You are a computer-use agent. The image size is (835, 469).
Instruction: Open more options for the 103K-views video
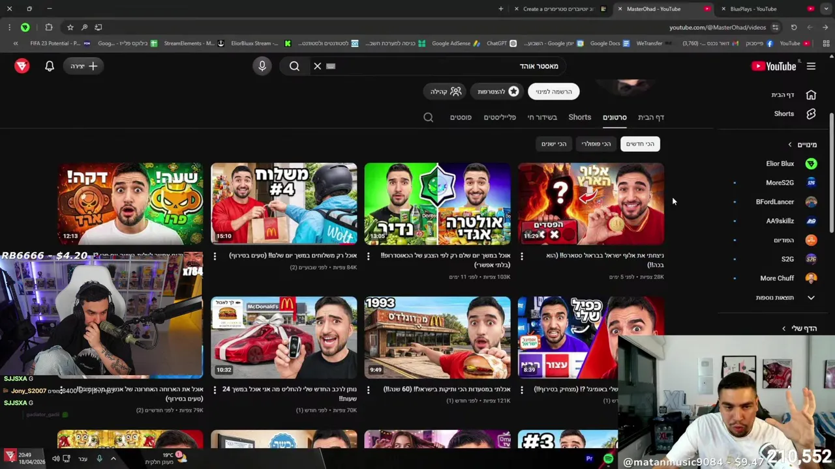pos(368,257)
